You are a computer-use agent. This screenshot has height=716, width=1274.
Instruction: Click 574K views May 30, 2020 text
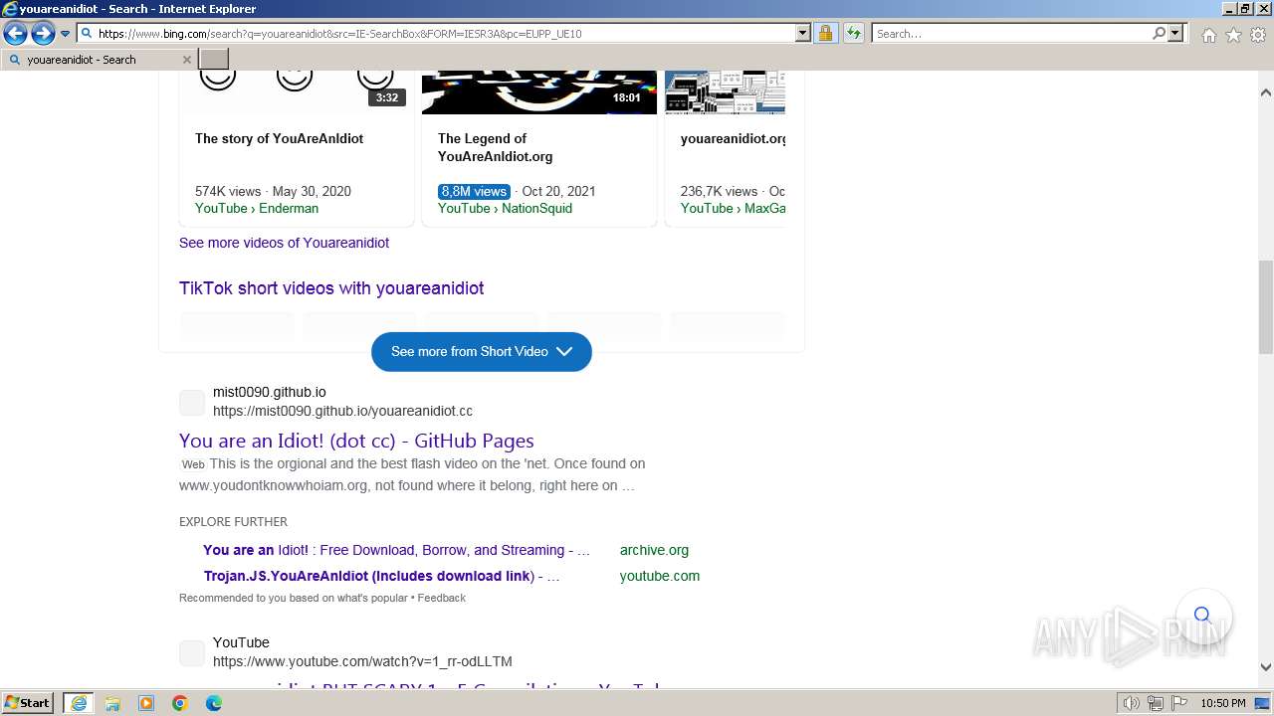coord(273,191)
